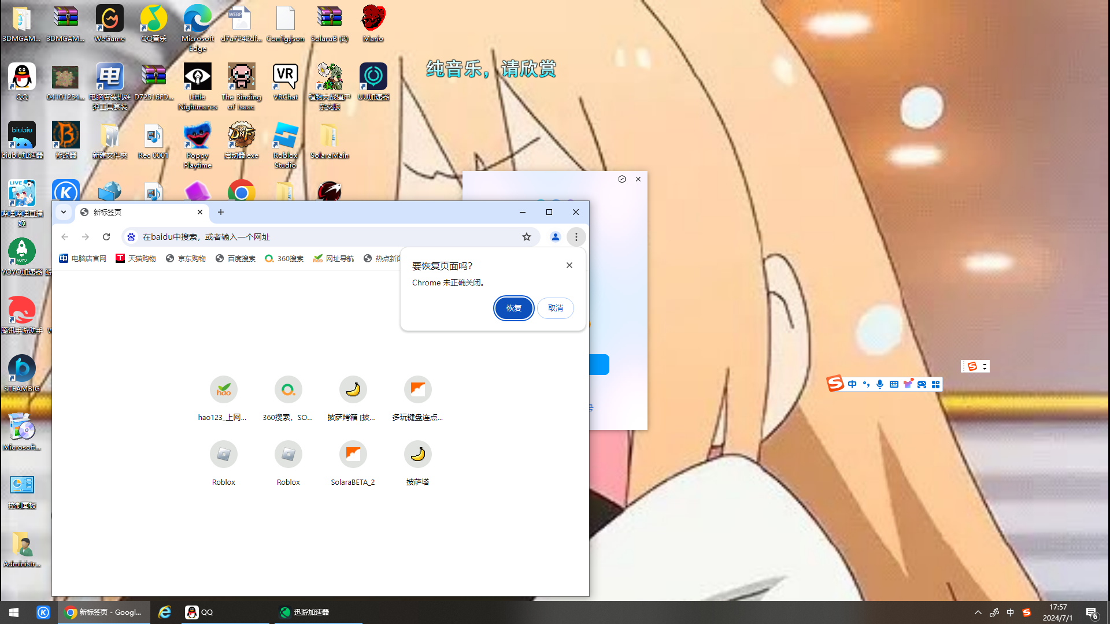This screenshot has width=1110, height=624.
Task: Select the 植物大战僵尸杂交版 desktop icon
Action: [329, 86]
